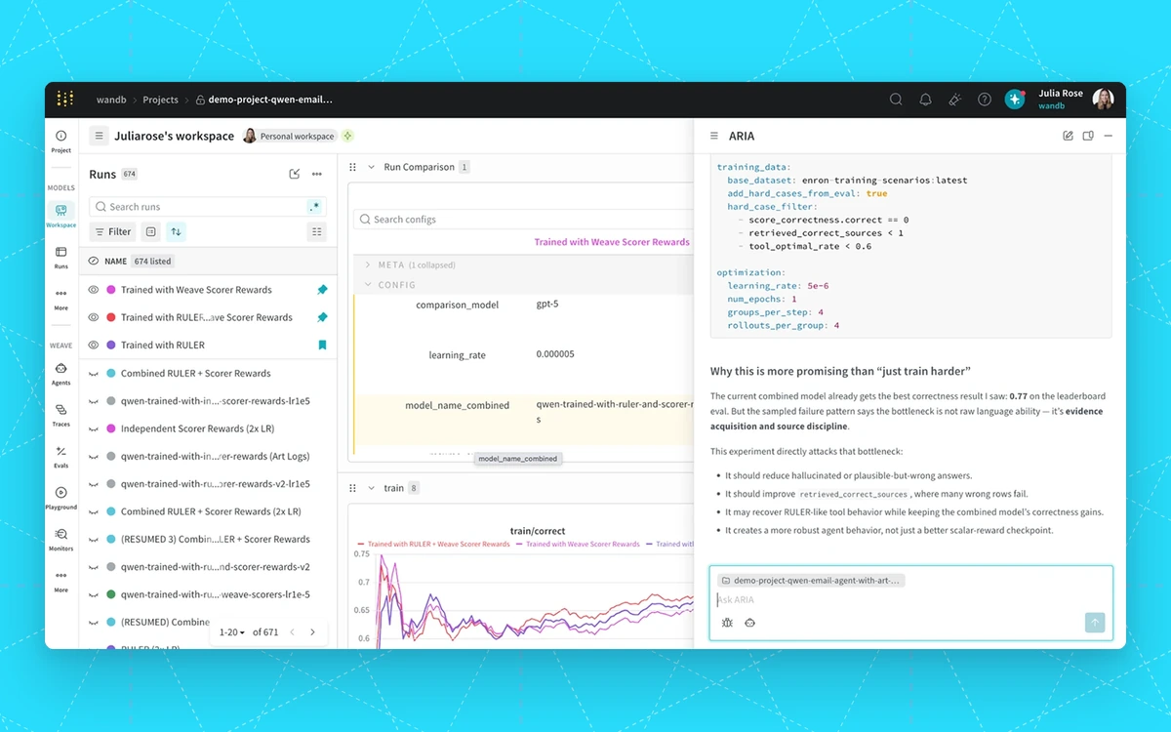Image resolution: width=1171 pixels, height=732 pixels.
Task: Open Julia Rose profile avatar
Action: pyautogui.click(x=1103, y=100)
